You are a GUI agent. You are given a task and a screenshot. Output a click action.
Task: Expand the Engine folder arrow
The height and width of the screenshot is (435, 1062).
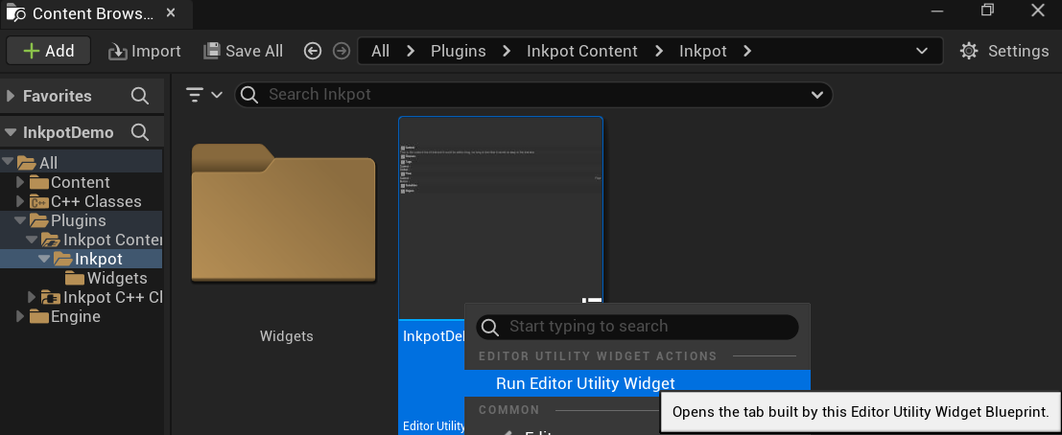point(20,316)
